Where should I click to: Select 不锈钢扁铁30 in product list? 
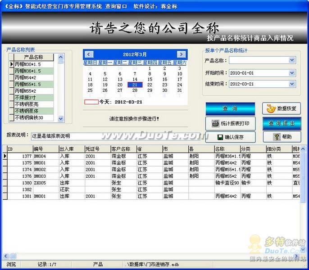(34, 117)
